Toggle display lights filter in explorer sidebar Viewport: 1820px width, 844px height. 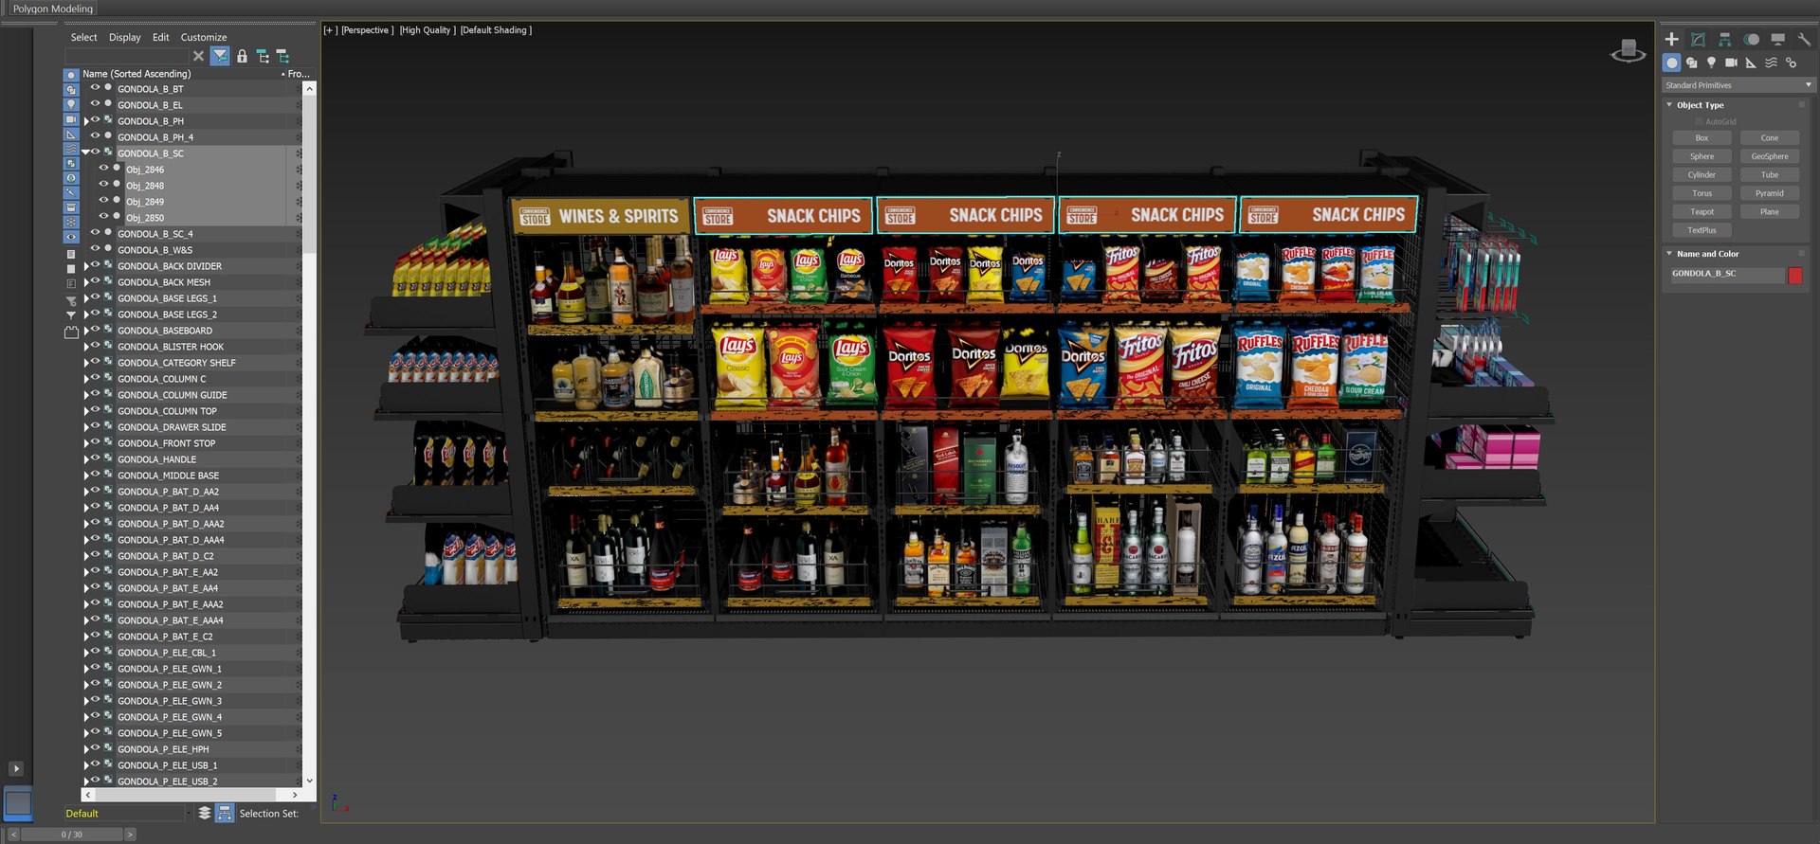[71, 104]
